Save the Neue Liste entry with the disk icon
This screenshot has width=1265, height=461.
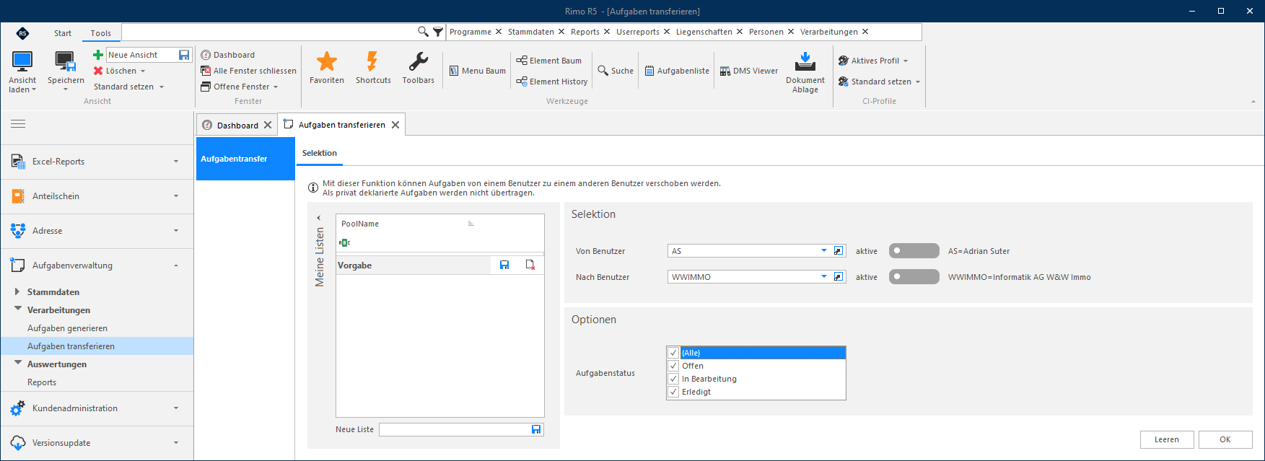pos(536,429)
